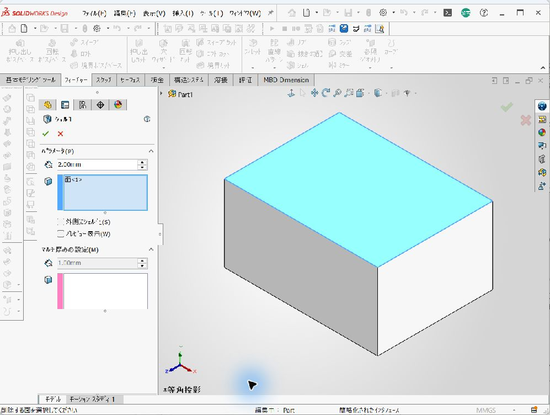Open the Curves dropdown arrow

point(391,67)
